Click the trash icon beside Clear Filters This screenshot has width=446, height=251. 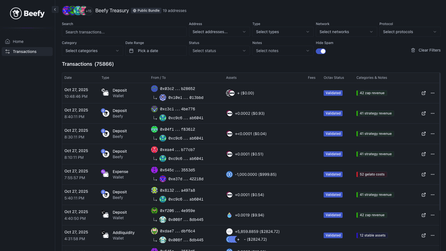click(413, 50)
